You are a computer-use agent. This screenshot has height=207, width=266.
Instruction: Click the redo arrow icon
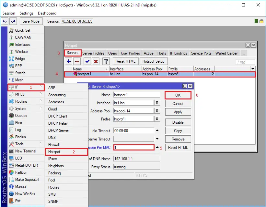tap(13, 21)
